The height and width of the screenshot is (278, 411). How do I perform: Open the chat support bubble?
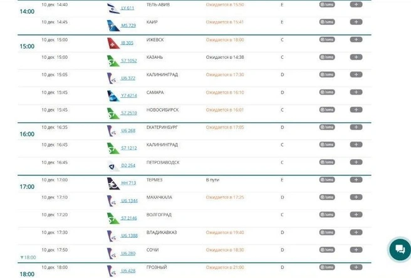pos(399,249)
